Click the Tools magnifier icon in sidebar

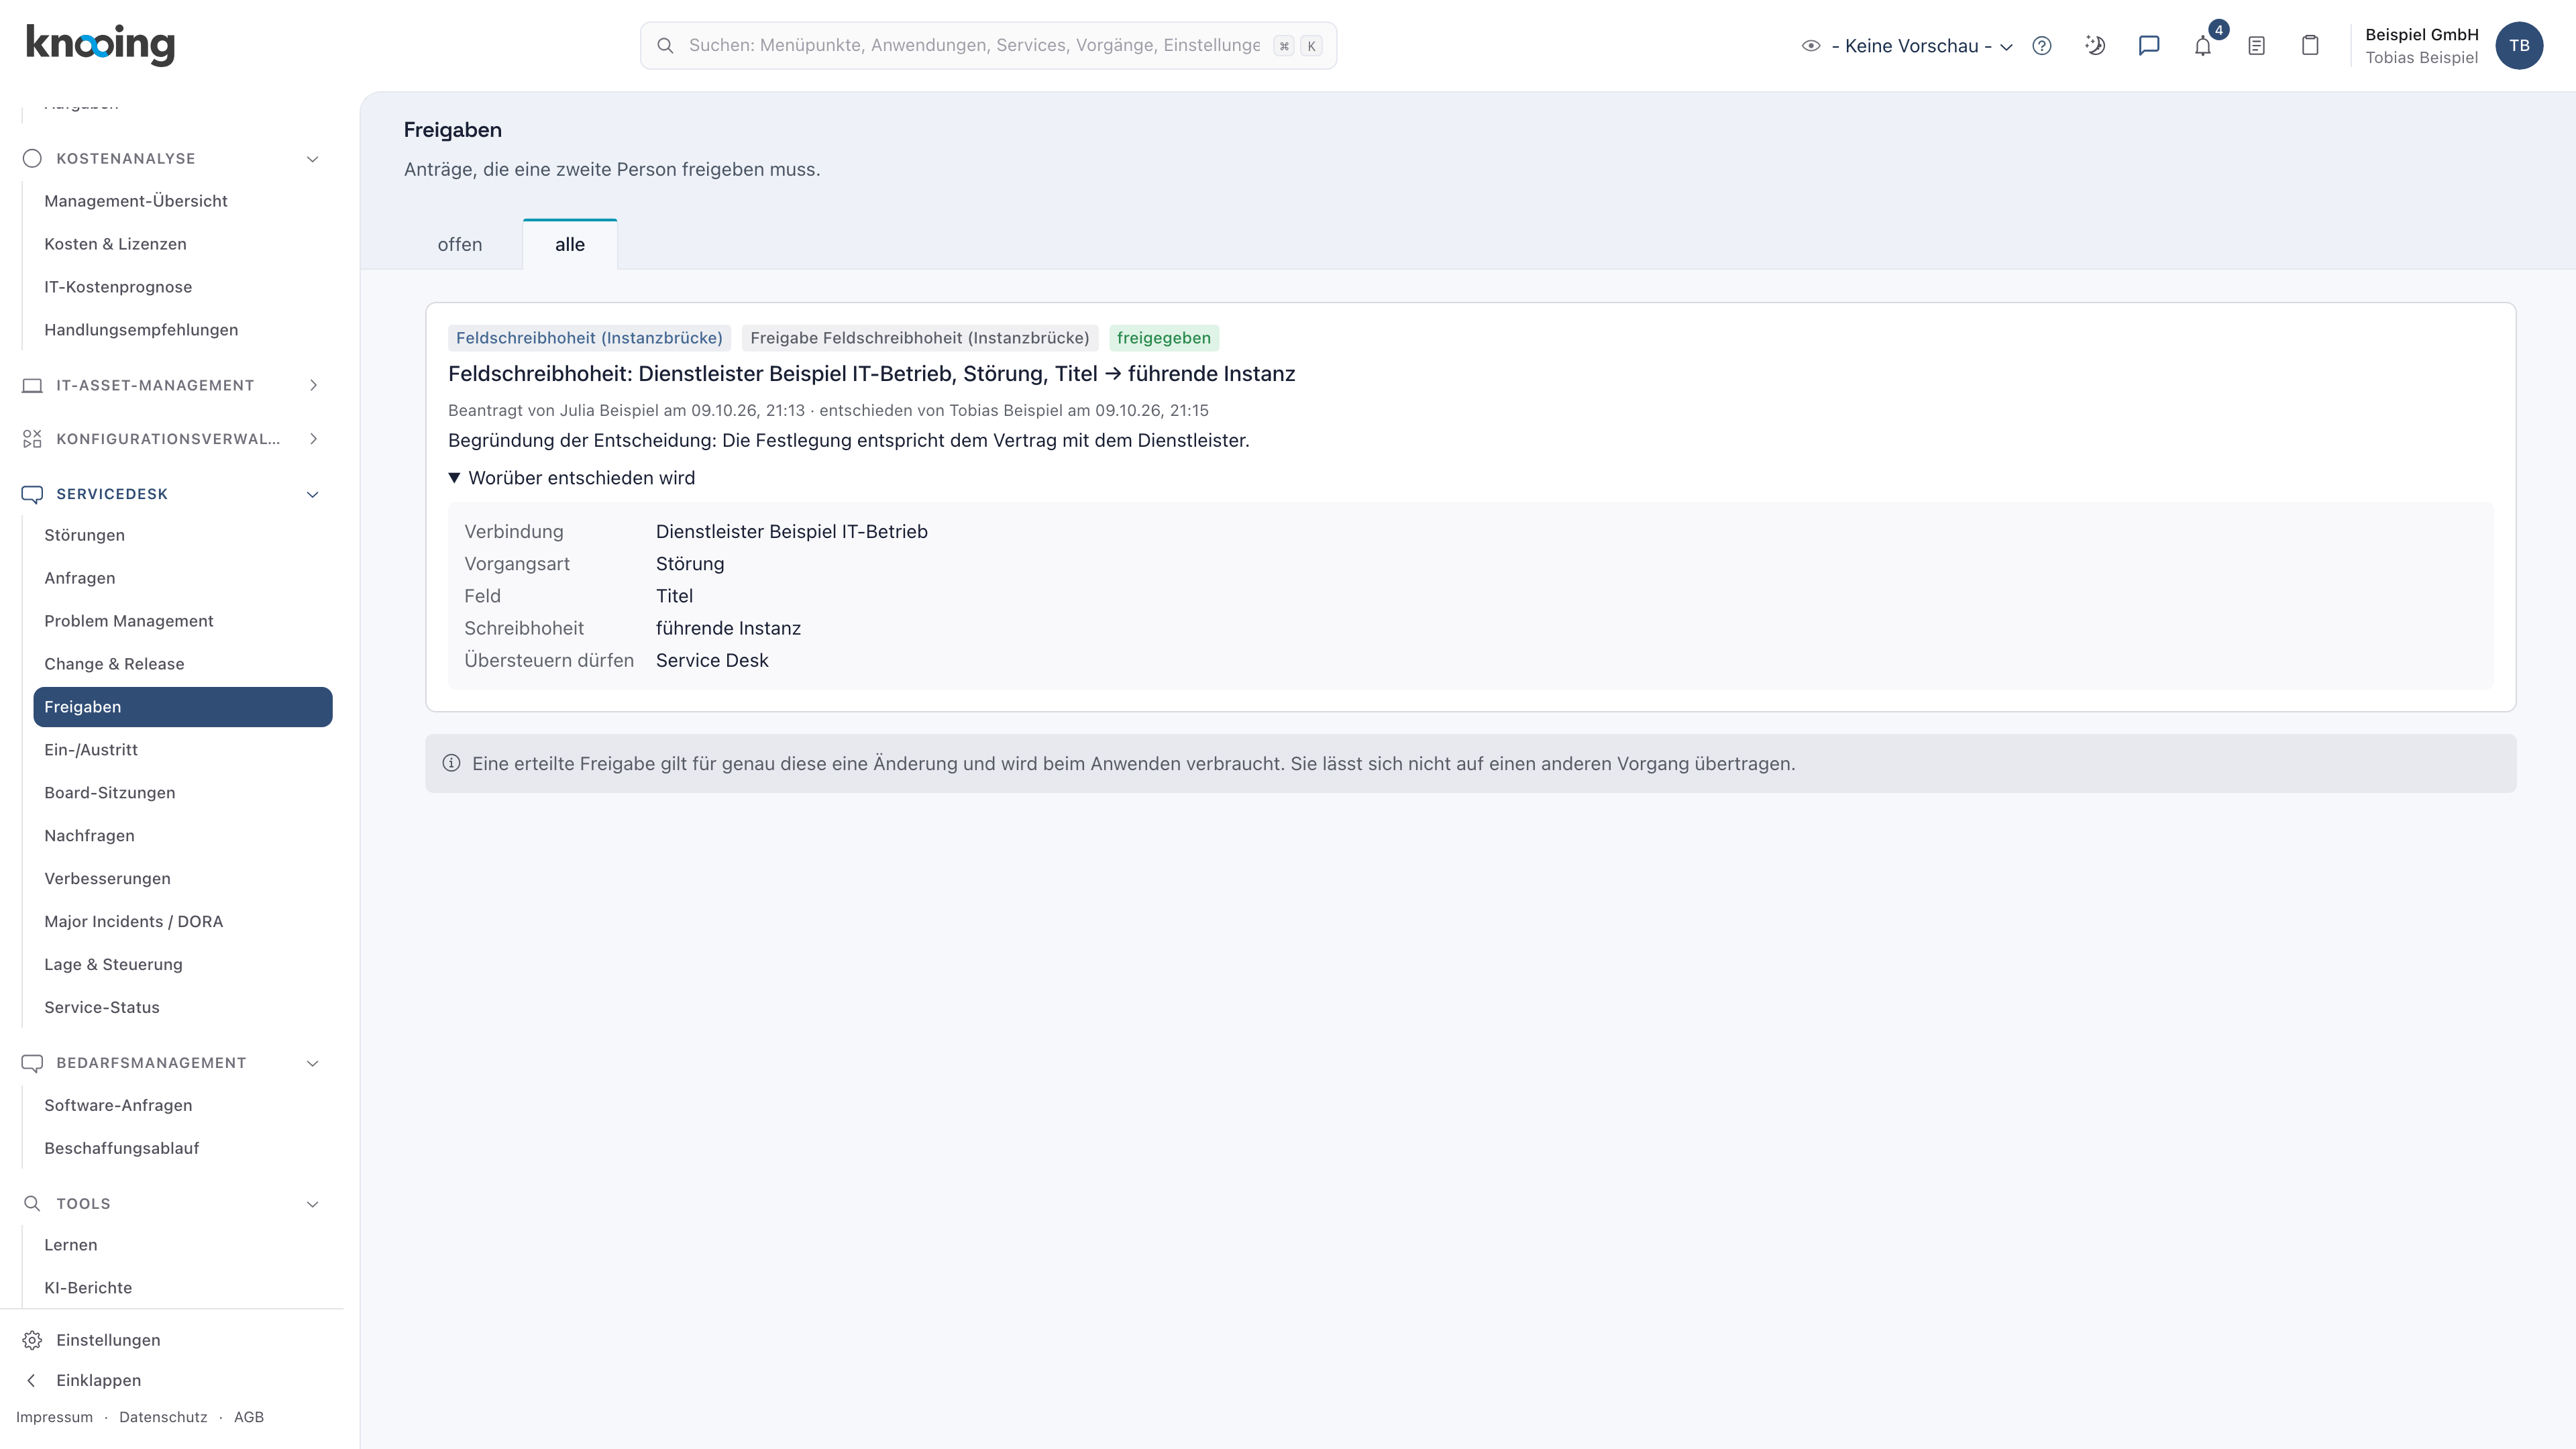32,1204
